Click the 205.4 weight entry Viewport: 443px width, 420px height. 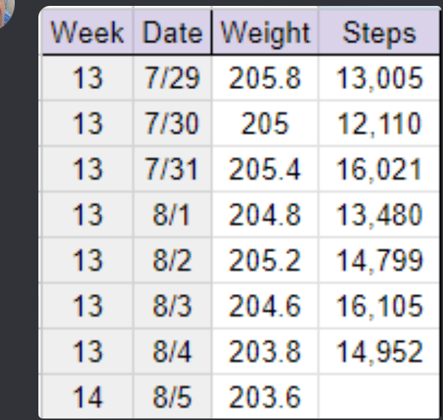tap(265, 169)
